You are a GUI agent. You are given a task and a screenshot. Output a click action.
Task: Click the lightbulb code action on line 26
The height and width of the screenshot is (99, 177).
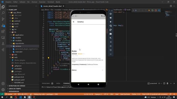click(x=48, y=58)
